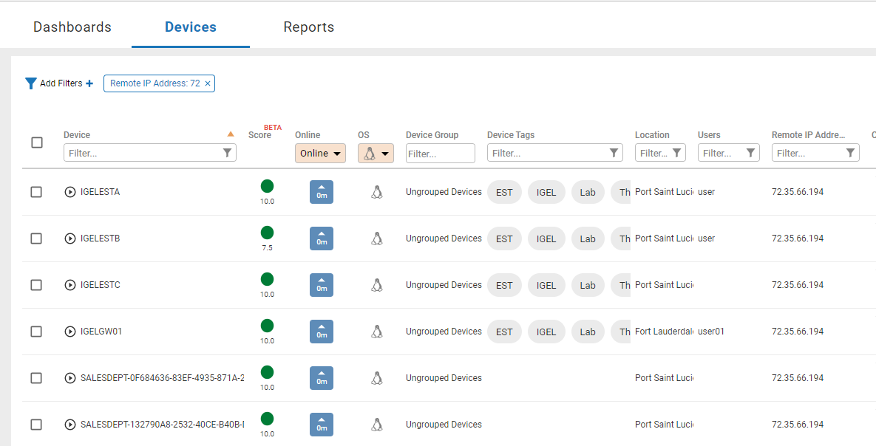Click the funnel icon in Device Tags filter
The height and width of the screenshot is (446, 876).
pyautogui.click(x=614, y=153)
